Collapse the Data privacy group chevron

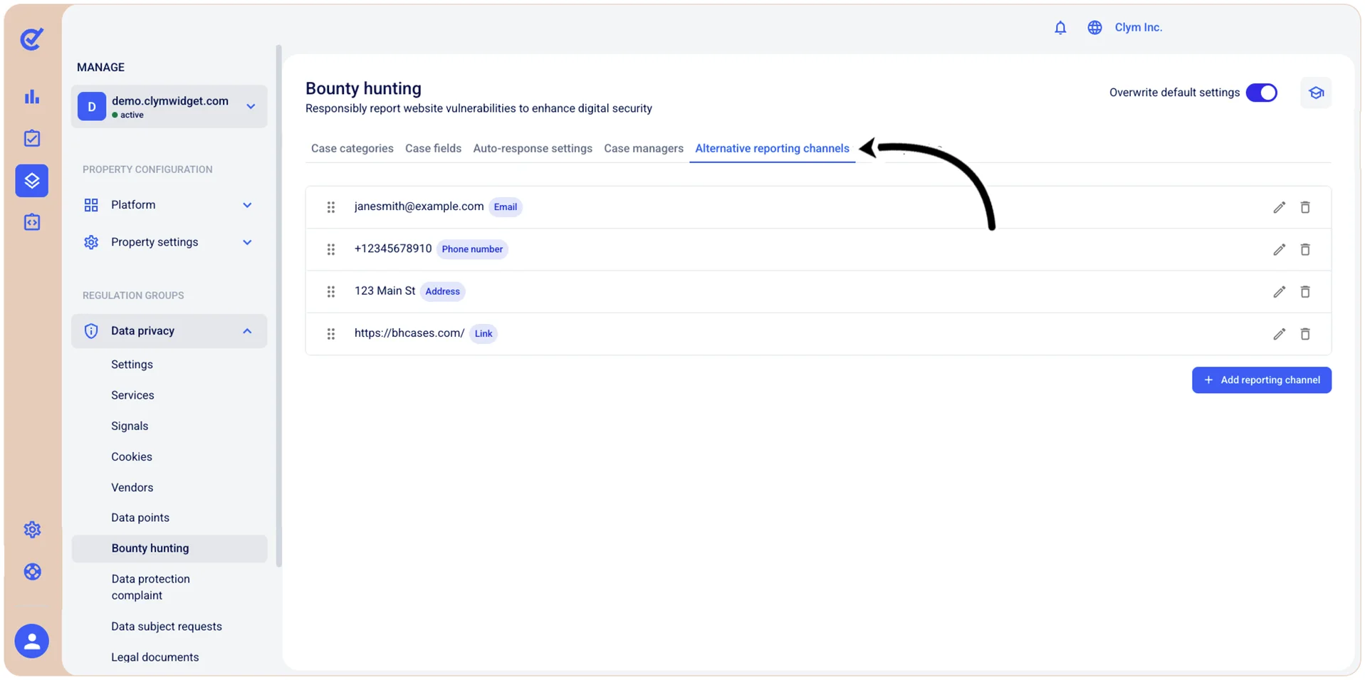[247, 331]
